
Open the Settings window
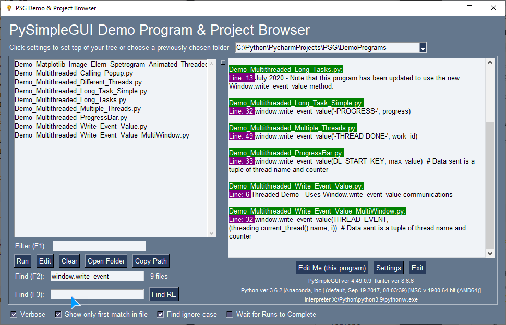point(388,267)
